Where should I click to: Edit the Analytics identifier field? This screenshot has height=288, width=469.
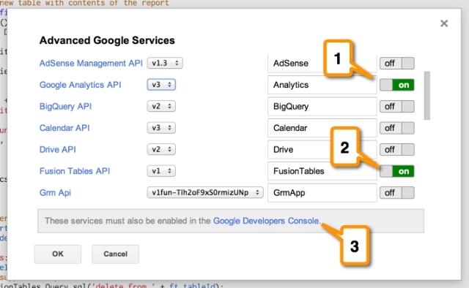(x=322, y=85)
